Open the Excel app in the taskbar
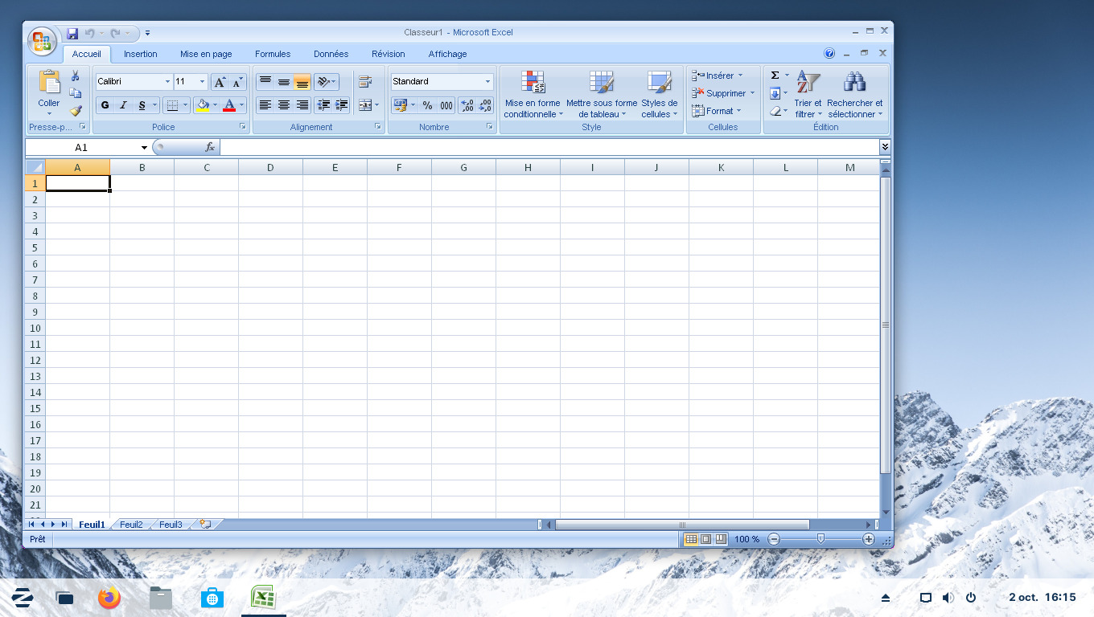The image size is (1094, 617). 263,597
